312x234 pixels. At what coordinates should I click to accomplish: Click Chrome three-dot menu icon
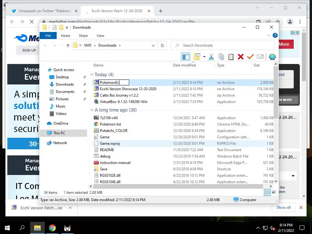point(300,22)
